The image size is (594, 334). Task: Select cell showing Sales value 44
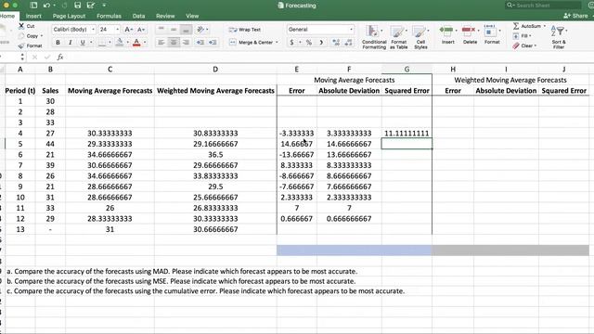[x=50, y=144]
